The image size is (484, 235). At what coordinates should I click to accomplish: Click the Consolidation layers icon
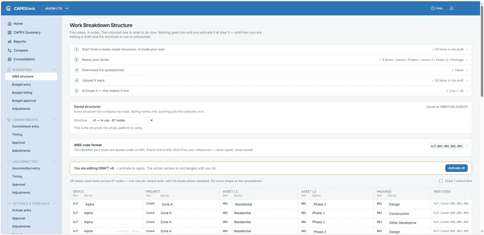(10, 59)
